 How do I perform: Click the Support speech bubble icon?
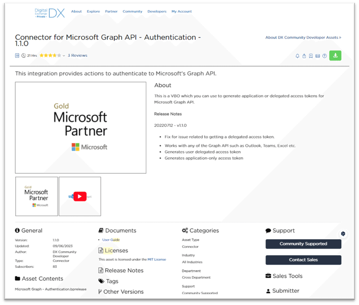[268, 231]
